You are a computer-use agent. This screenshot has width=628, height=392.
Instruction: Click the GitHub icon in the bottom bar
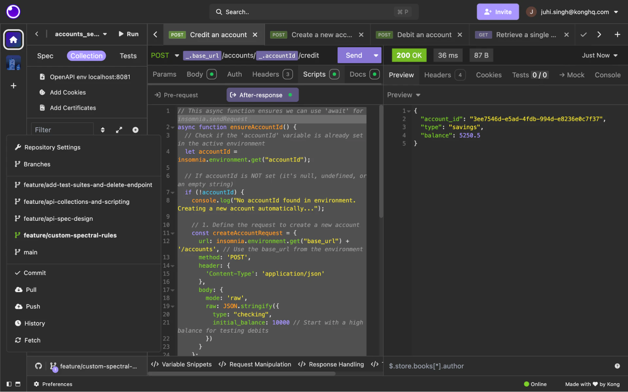point(39,366)
